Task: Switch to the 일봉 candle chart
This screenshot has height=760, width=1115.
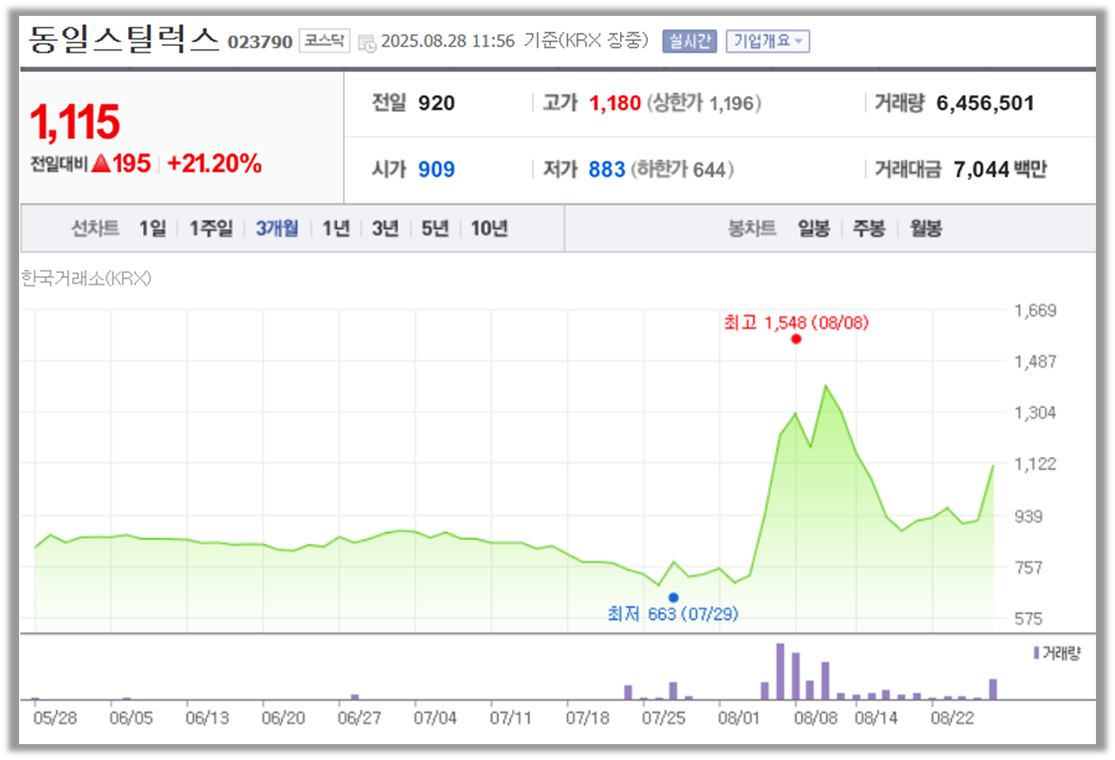Action: 814,229
